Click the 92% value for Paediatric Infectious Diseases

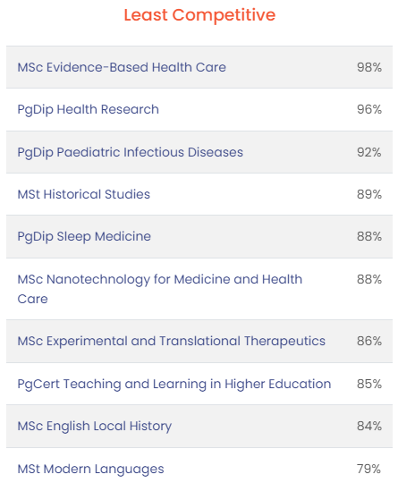click(x=369, y=152)
